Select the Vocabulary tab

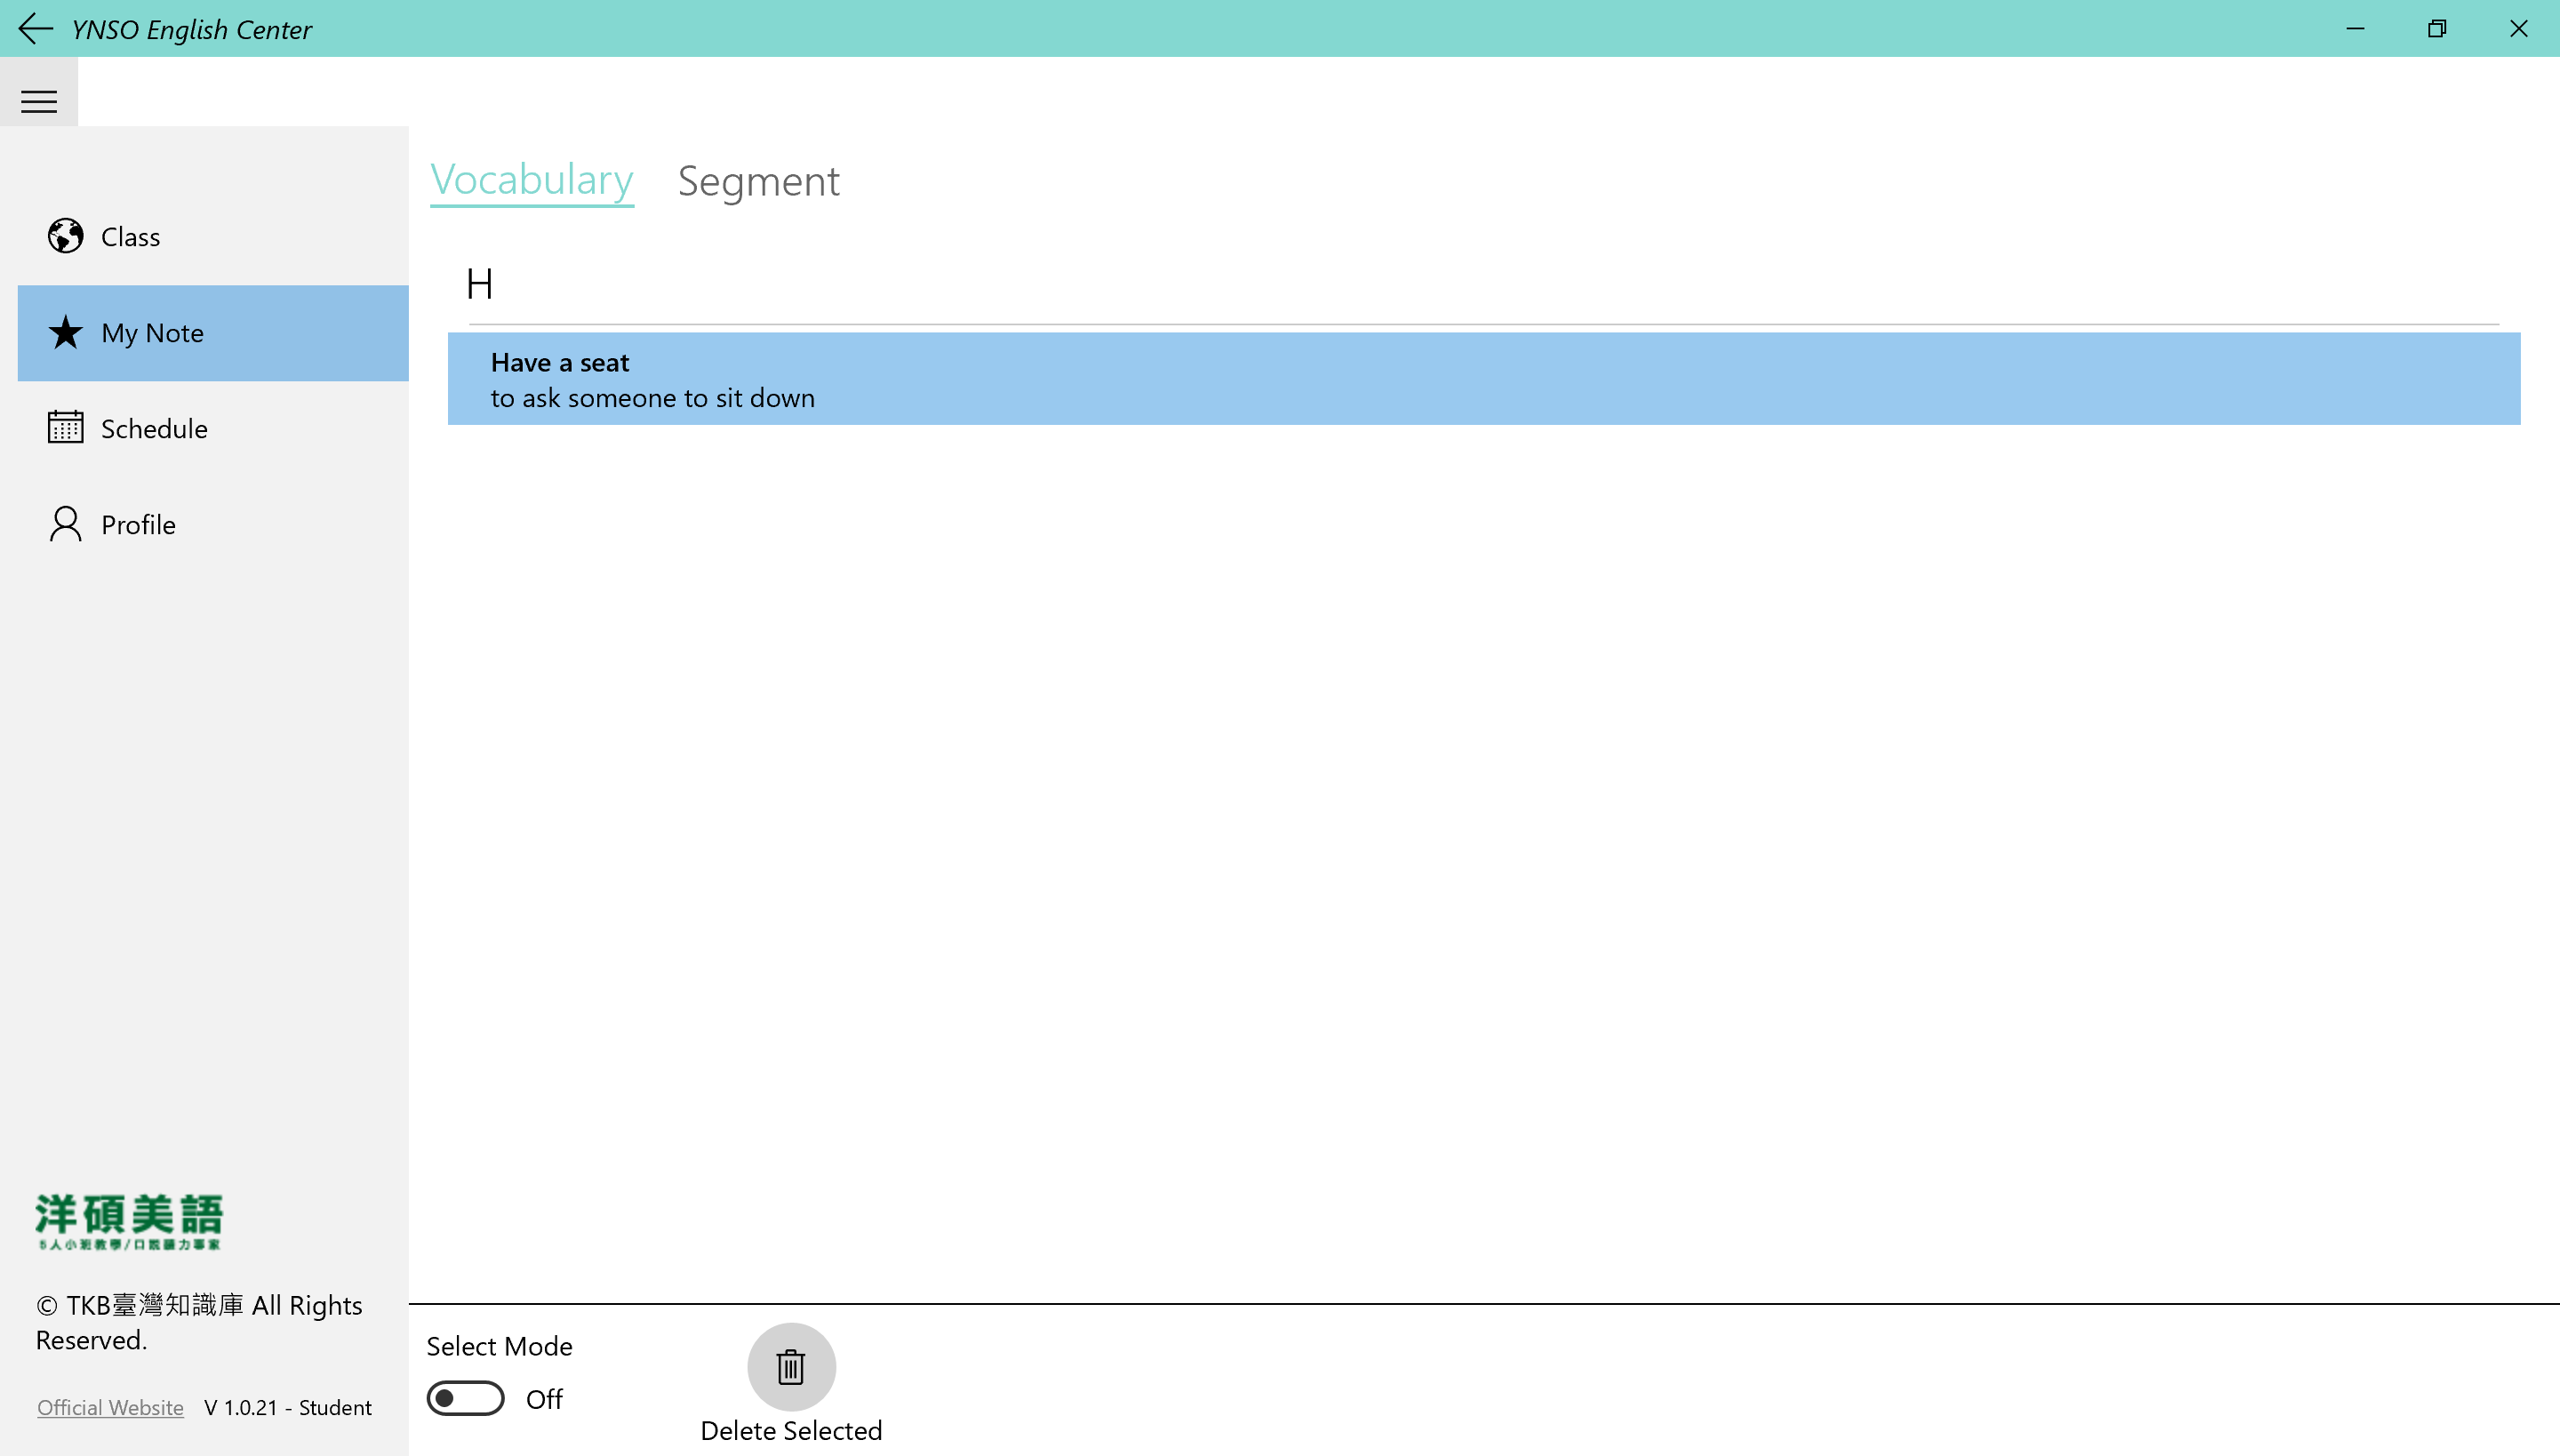(x=531, y=181)
